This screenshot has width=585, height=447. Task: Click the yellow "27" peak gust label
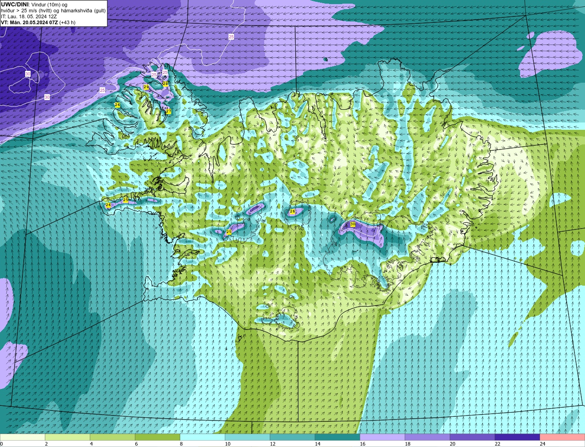(x=168, y=112)
